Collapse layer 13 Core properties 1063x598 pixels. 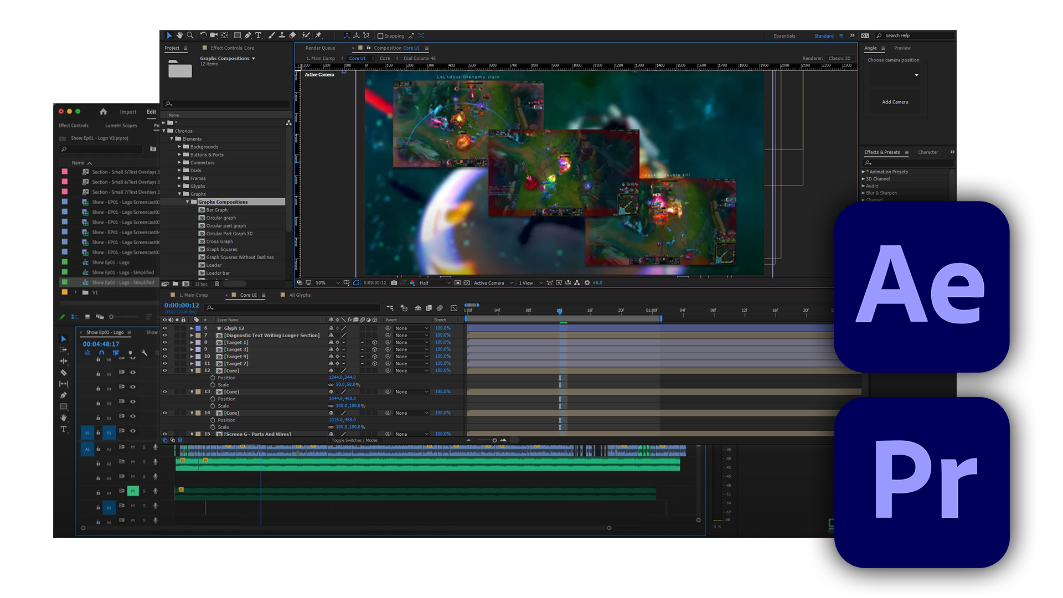point(192,392)
